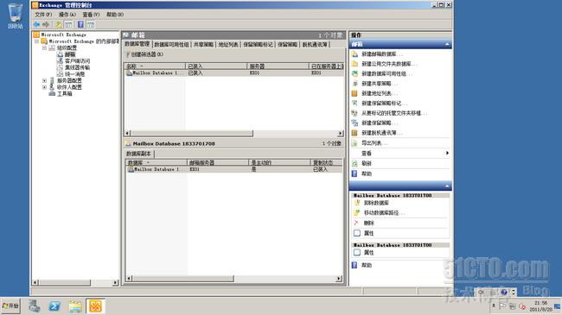Open Windows PowerShell from the taskbar

[x=54, y=306]
